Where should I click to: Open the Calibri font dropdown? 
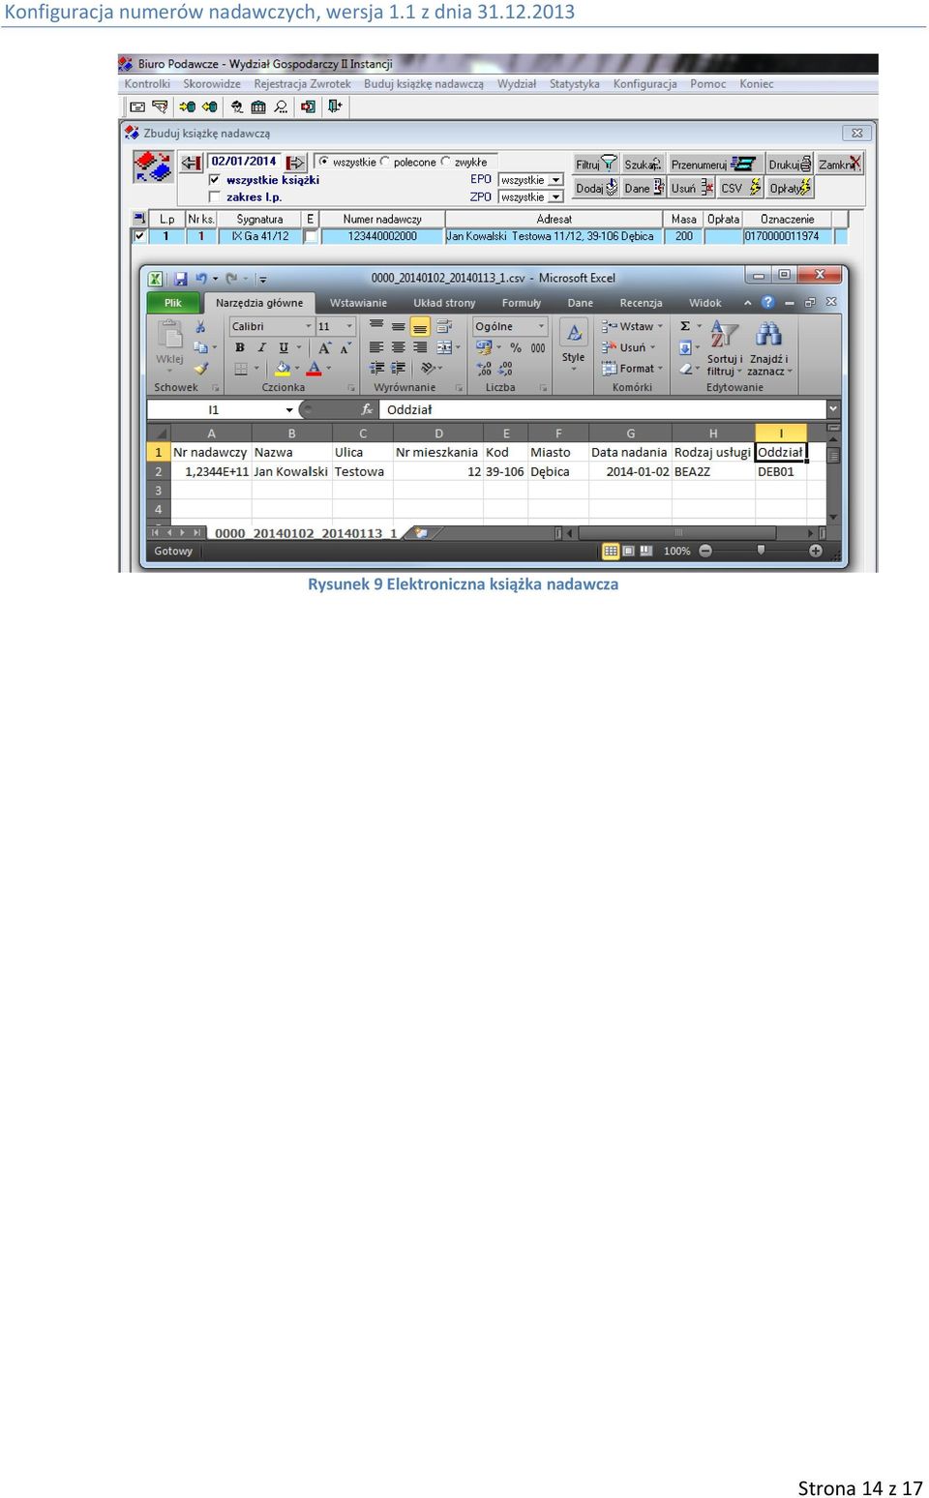(x=308, y=327)
